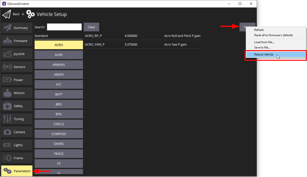The height and width of the screenshot is (177, 307).
Task: Open Sensors setup via the signal icon
Action: [x=7, y=66]
